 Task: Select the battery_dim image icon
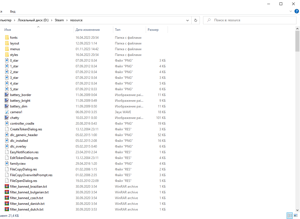click(7, 106)
